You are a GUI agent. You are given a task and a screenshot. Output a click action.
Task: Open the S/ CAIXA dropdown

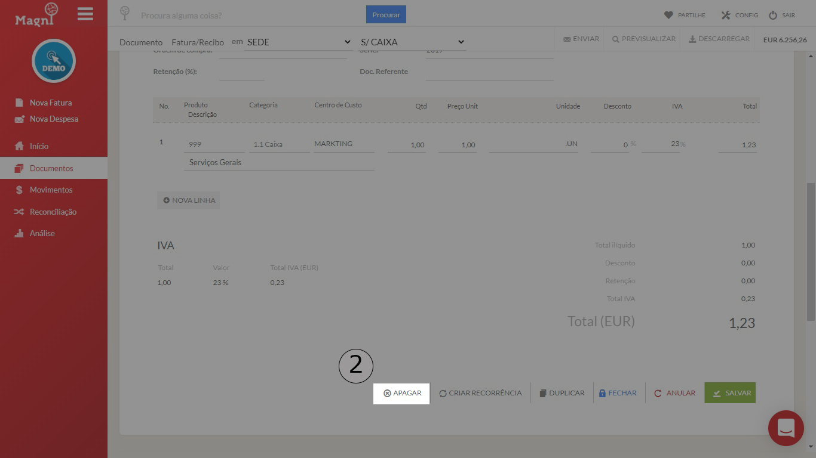[x=412, y=42]
